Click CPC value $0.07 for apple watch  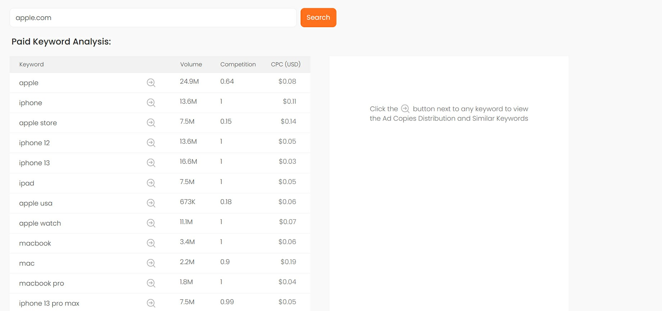click(x=287, y=222)
